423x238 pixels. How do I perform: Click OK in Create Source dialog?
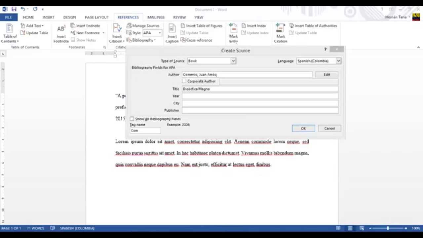click(303, 128)
